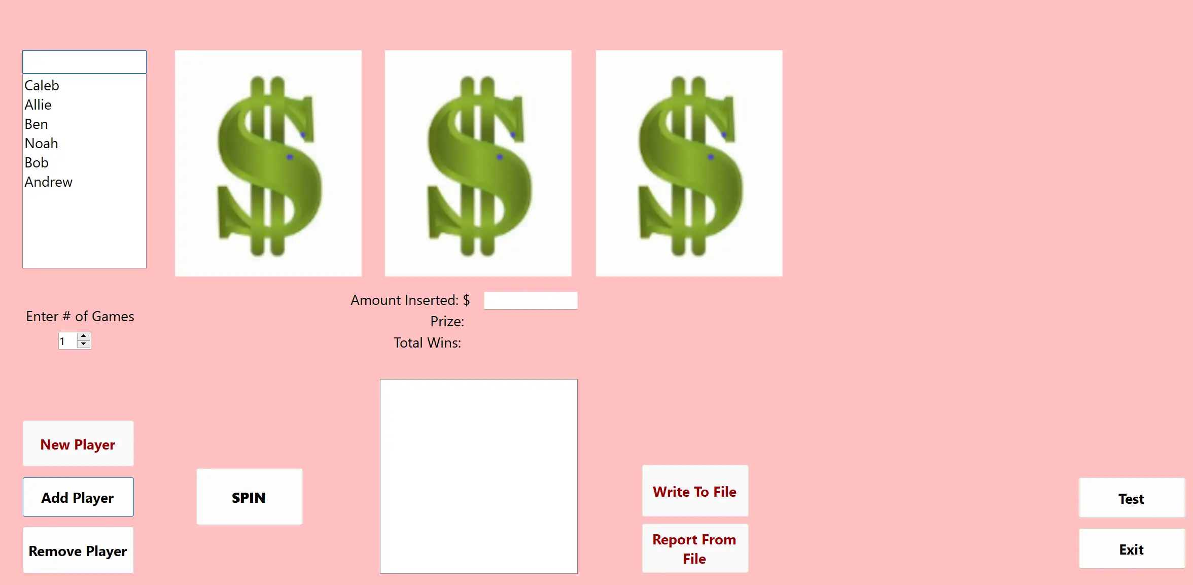The height and width of the screenshot is (585, 1193).
Task: Click the Amount Inserted input field
Action: (x=530, y=299)
